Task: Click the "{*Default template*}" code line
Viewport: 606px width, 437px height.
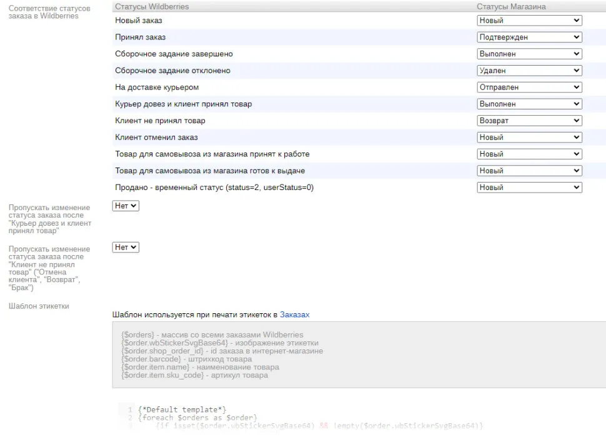Action: pyautogui.click(x=182, y=409)
